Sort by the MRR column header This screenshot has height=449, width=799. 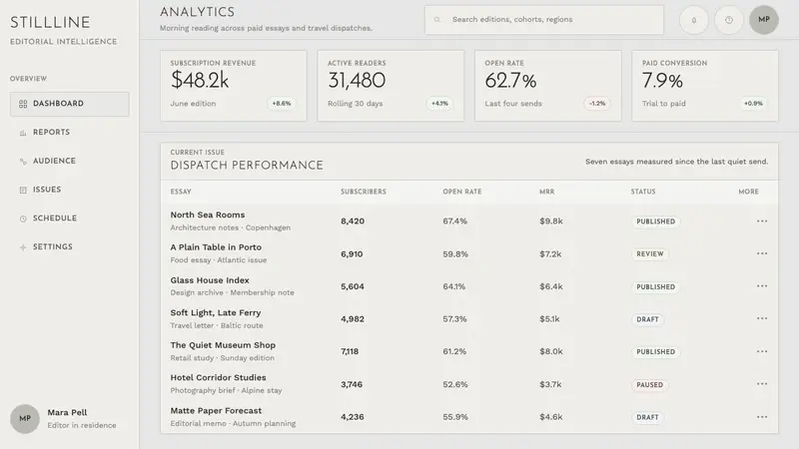546,192
